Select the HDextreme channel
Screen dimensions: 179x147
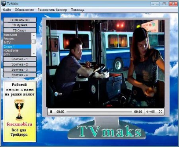(x=17, y=50)
